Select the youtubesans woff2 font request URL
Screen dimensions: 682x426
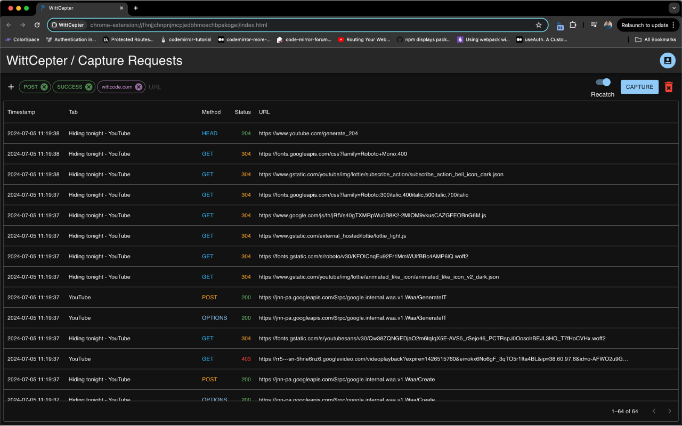coord(432,339)
